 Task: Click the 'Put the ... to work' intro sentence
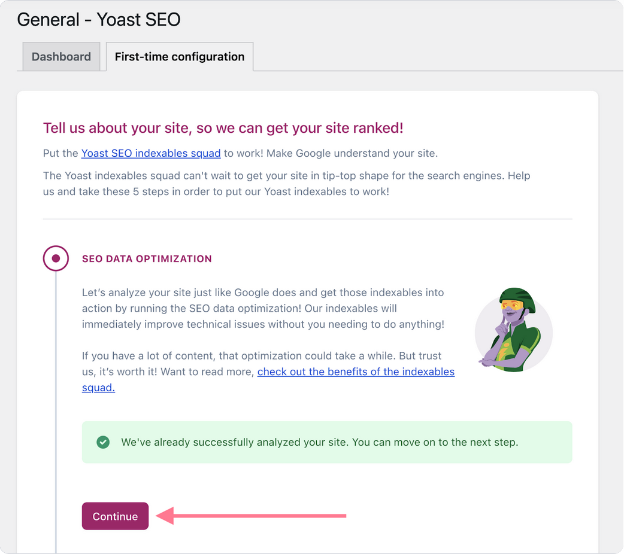329,153
